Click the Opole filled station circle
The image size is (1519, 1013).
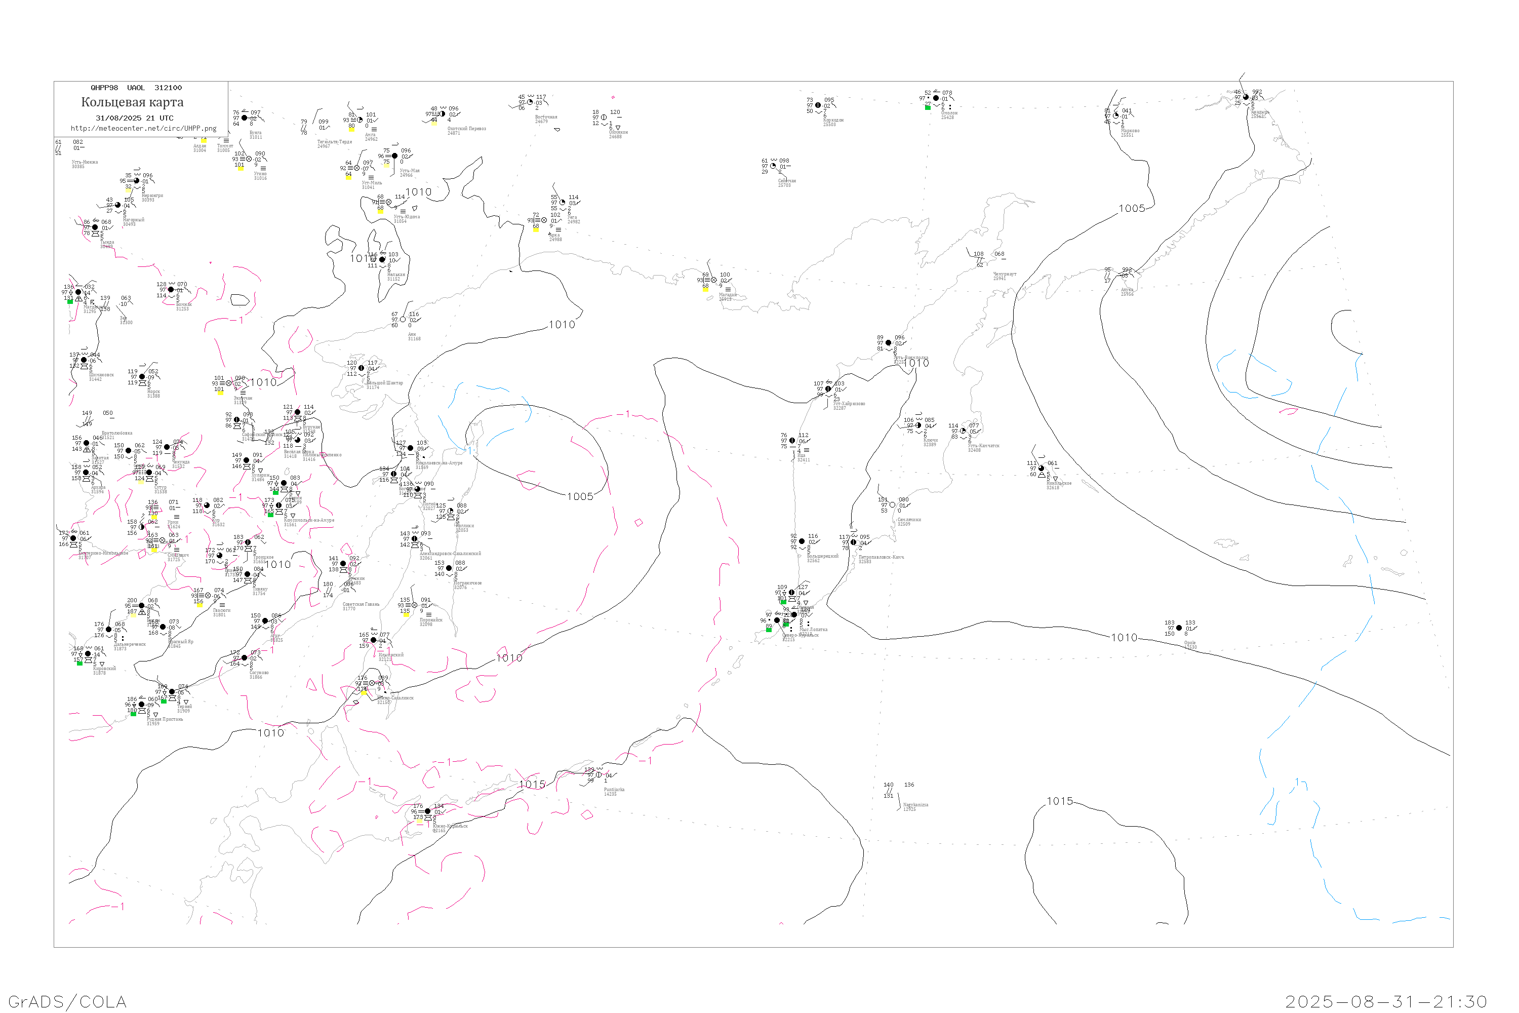pos(1179,628)
